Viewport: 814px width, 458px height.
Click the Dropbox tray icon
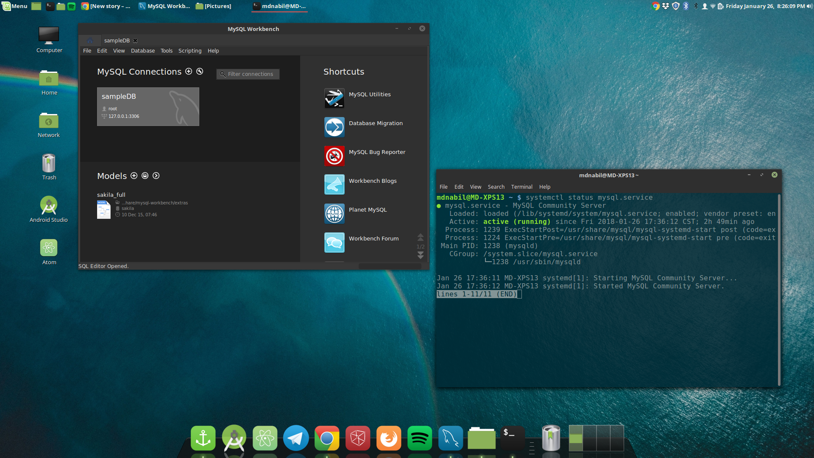pos(666,6)
